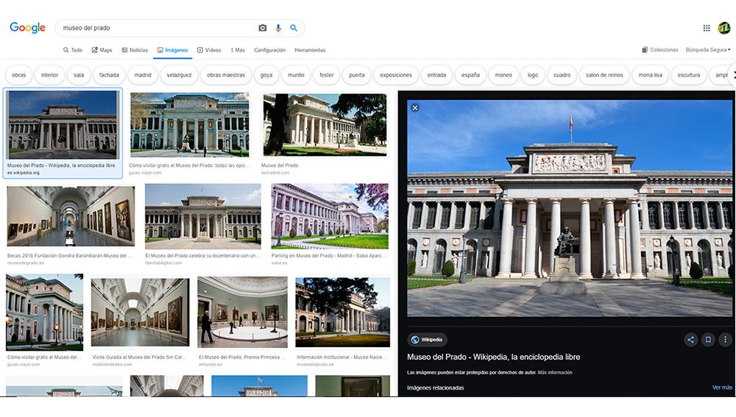Go to the Google logo homepage
736x417 pixels.
tap(27, 28)
